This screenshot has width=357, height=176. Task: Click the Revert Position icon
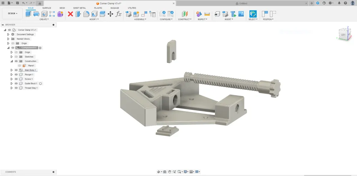tap(273, 14)
